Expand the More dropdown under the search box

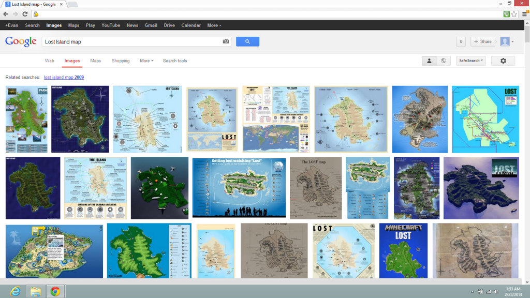146,61
